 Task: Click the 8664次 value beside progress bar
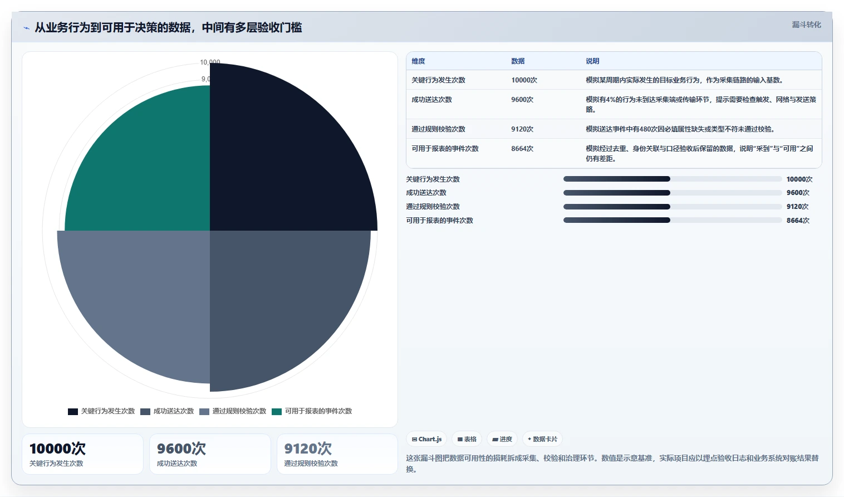[x=798, y=221]
